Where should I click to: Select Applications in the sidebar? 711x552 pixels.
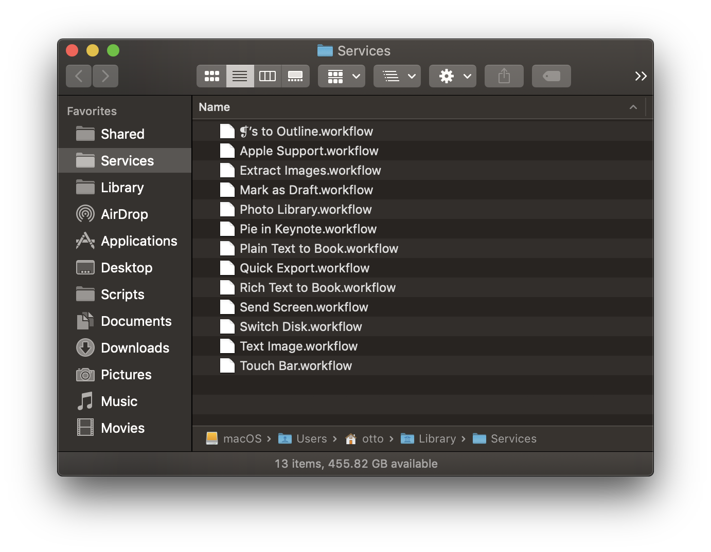tap(138, 241)
